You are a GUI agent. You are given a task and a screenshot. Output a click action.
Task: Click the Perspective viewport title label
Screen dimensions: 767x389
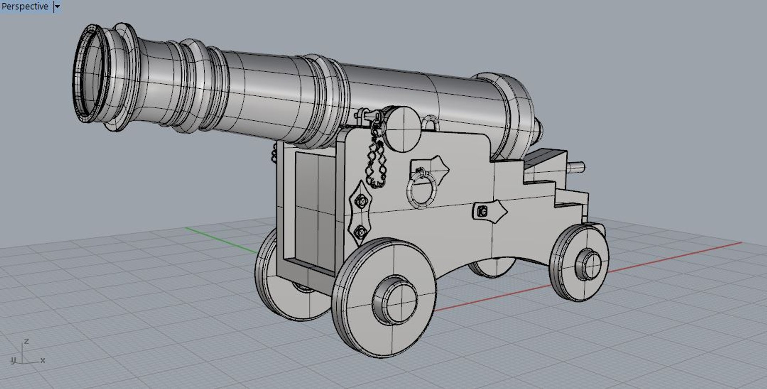[25, 6]
